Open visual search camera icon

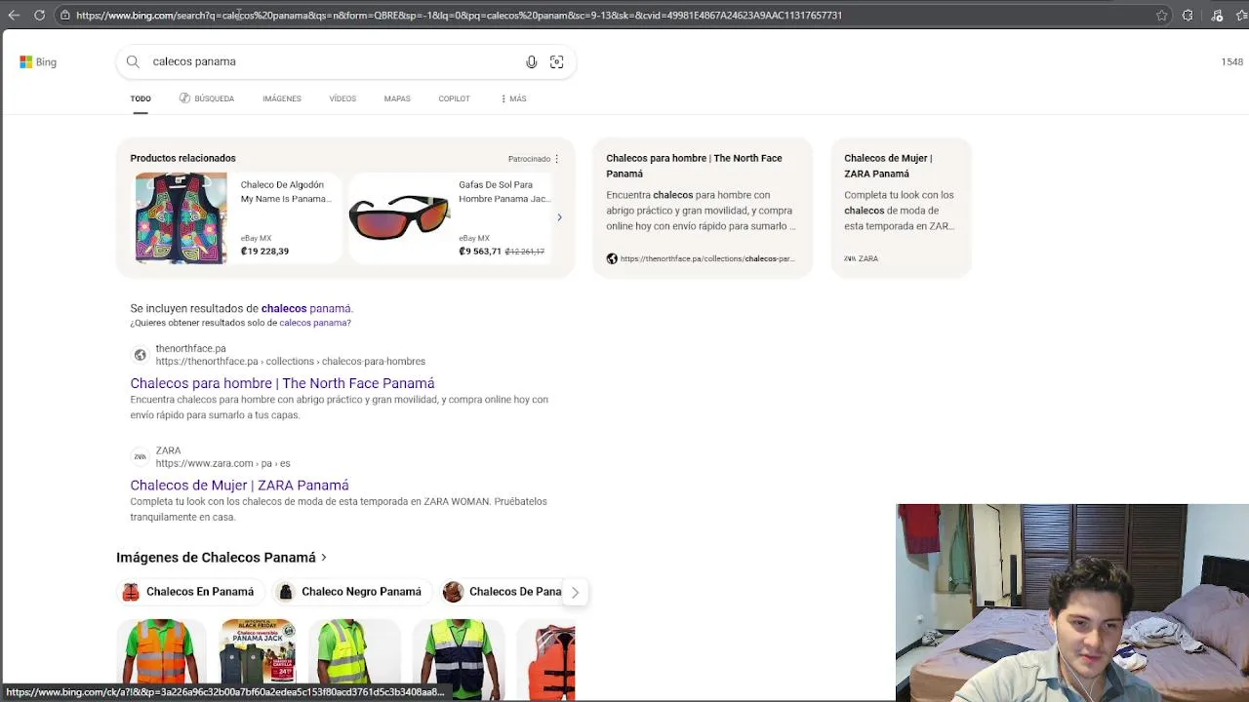tap(556, 61)
